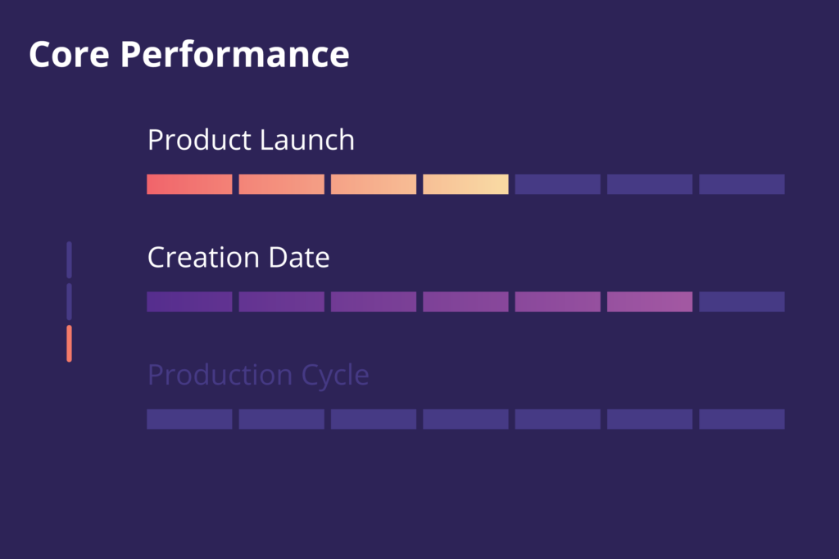
Task: Click the fourth, middle, Production Cycle segment
Action: point(465,419)
